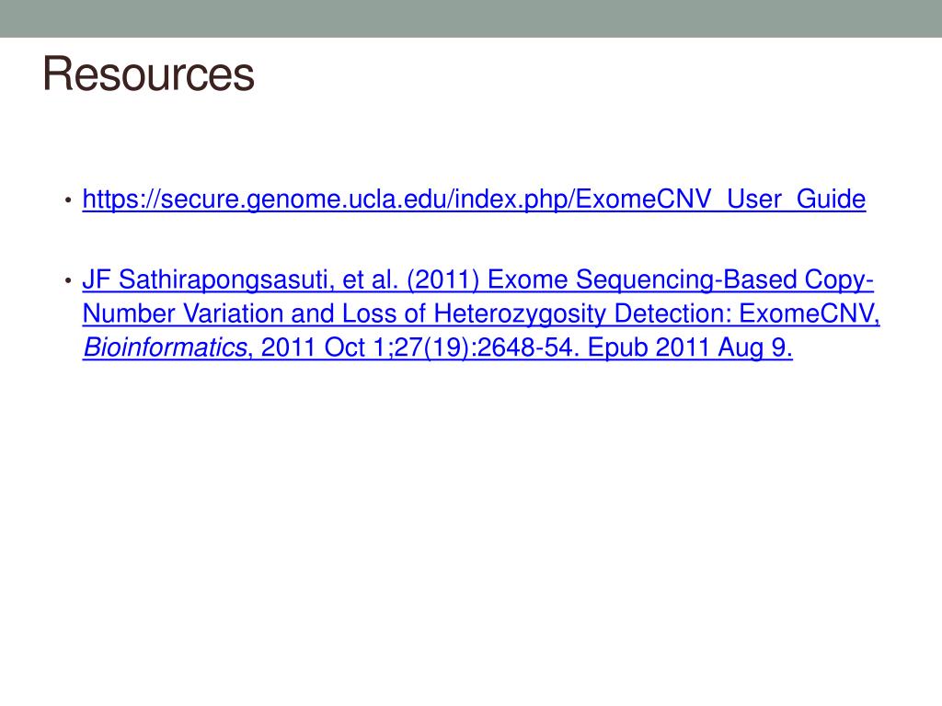The image size is (942, 706).
Task: Open the JF Sathirapongsasuti citation link
Action: (480, 313)
